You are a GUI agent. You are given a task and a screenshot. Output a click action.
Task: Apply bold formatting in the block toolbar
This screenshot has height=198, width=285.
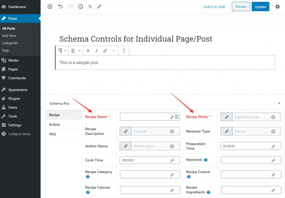tap(88, 51)
